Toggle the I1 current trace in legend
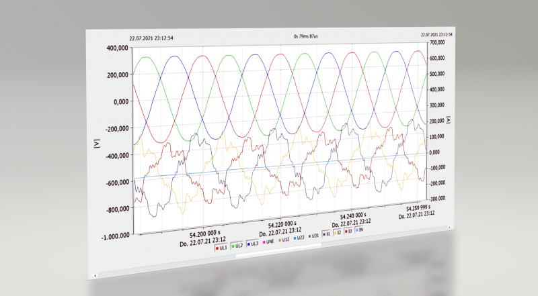Image resolution: width=538 pixels, height=296 pixels. 327,234
